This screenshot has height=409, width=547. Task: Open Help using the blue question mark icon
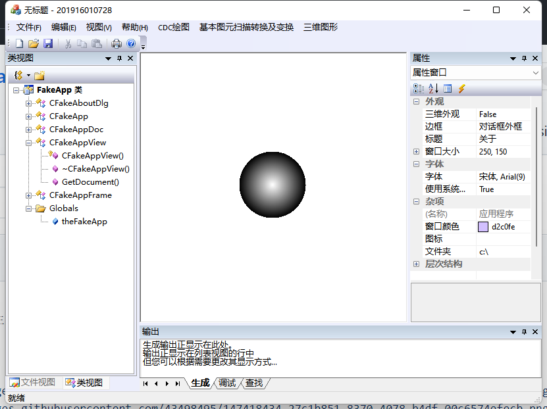tap(131, 43)
